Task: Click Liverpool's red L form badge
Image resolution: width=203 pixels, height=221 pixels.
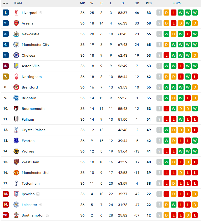Action: click(174, 13)
